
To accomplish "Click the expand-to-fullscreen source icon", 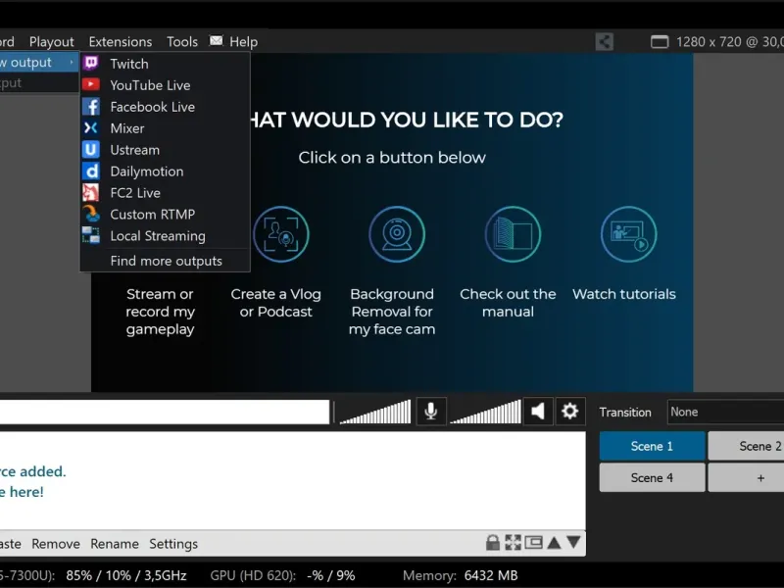I will [513, 543].
